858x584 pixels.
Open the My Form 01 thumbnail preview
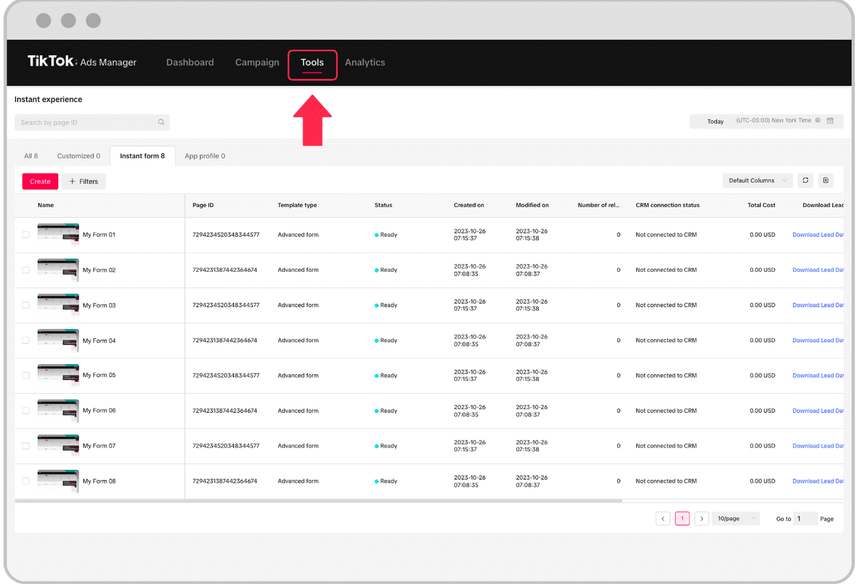click(58, 235)
